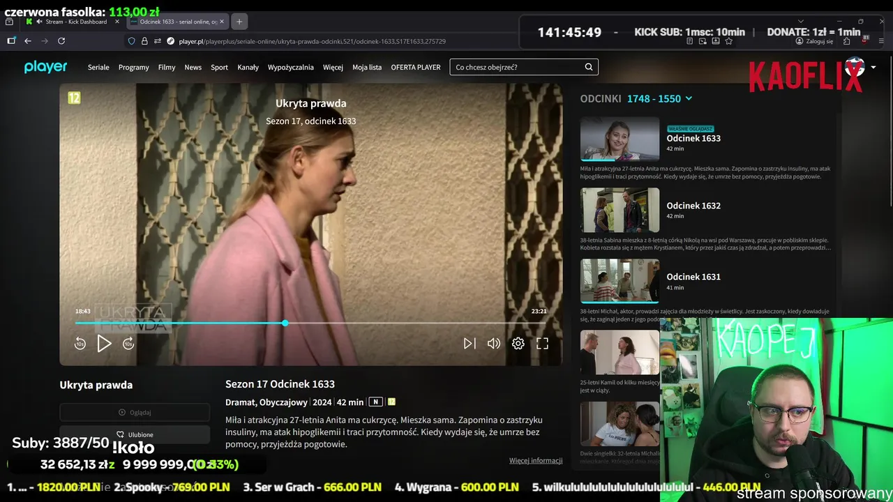This screenshot has height=502, width=893.
Task: Click the save-to-pocket download icon
Action: pyautogui.click(x=716, y=41)
